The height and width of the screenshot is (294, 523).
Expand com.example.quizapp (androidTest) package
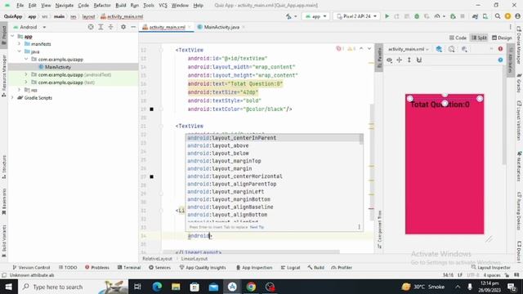26,74
